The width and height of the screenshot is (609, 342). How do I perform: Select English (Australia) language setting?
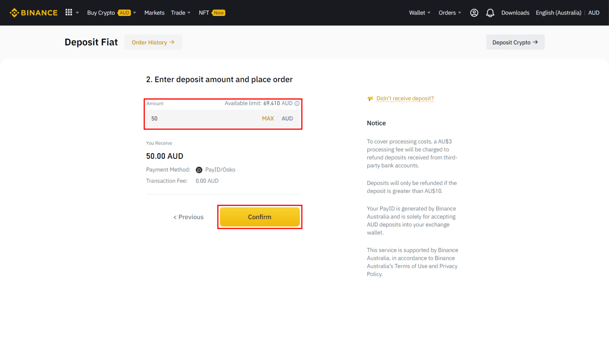tap(558, 13)
